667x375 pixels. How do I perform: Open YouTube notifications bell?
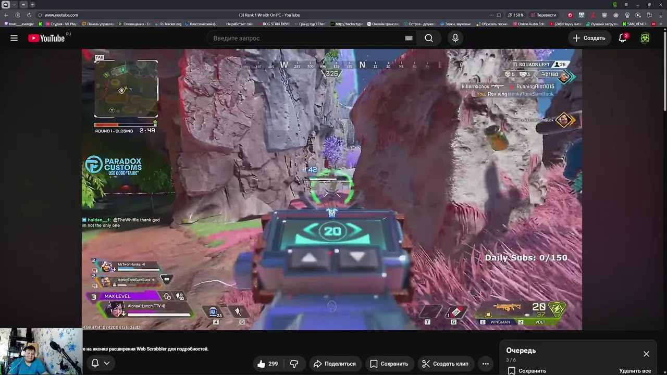[x=623, y=38]
